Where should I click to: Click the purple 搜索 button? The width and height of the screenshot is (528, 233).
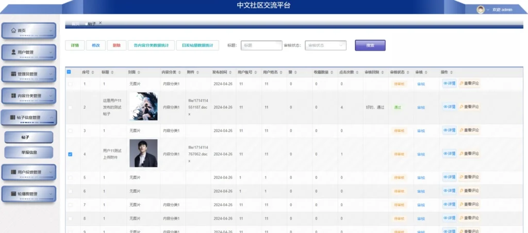[x=370, y=45]
